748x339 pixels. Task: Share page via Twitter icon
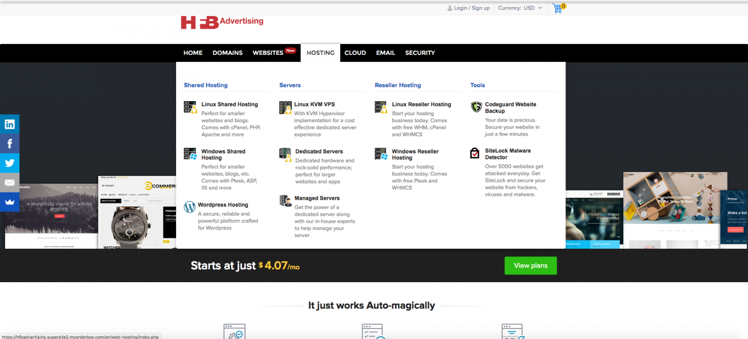(9, 163)
